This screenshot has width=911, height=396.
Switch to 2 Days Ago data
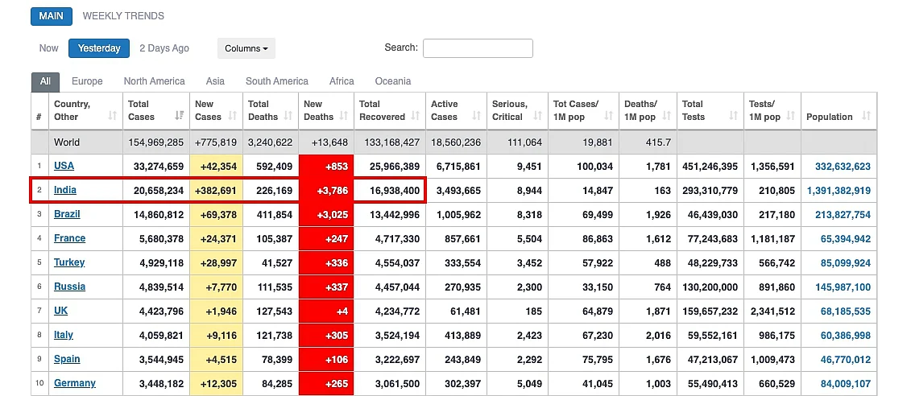164,48
